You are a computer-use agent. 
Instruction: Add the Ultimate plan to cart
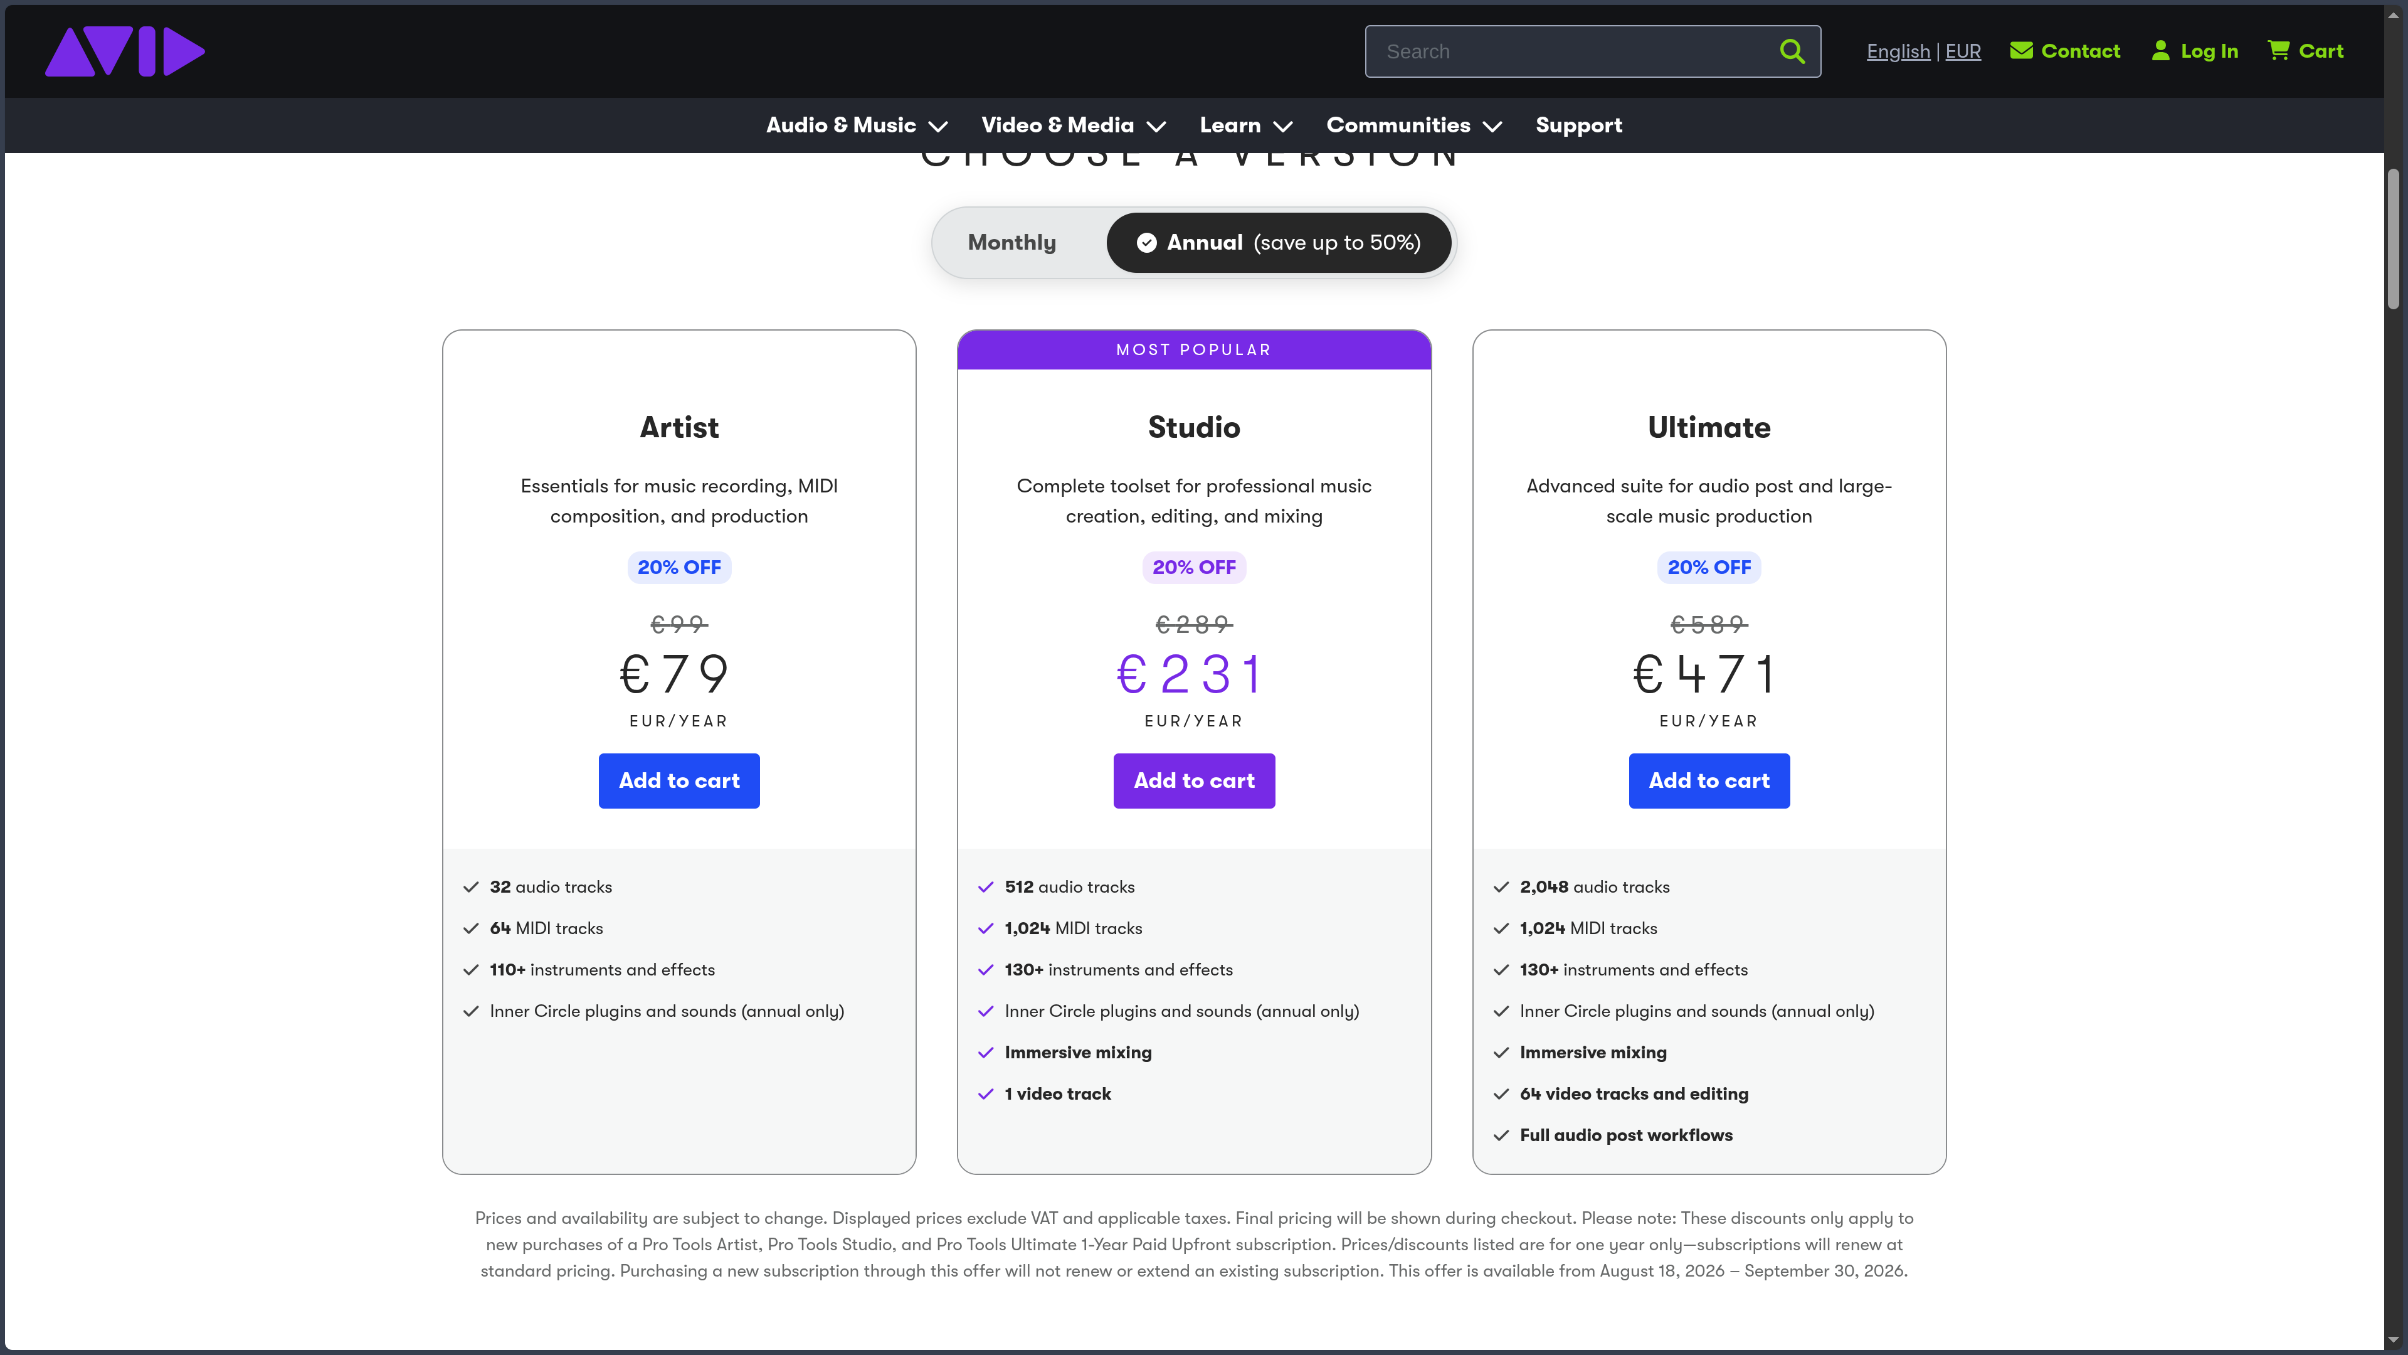1709,781
